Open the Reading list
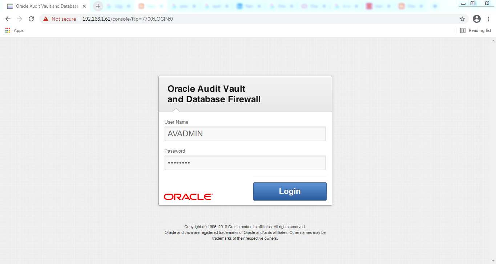 [x=476, y=30]
